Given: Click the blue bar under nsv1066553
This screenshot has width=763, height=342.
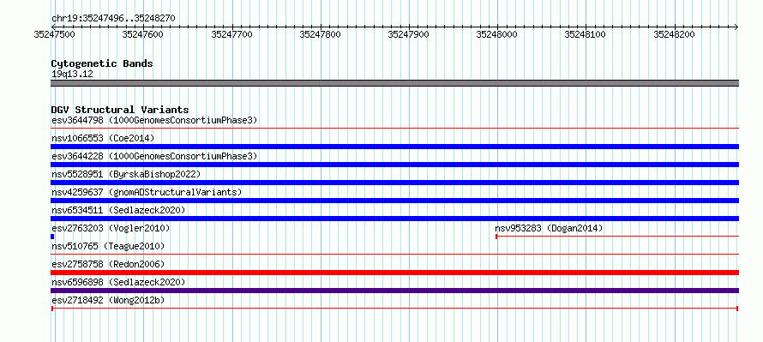Looking at the screenshot, I should tap(394, 147).
